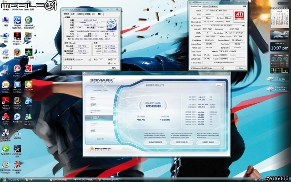
Task: Select the first CPU-Z tab
Action: [x=66, y=14]
